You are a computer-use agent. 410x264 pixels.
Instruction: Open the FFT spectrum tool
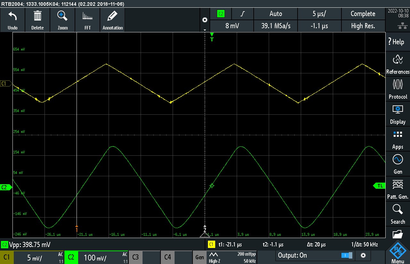point(87,20)
